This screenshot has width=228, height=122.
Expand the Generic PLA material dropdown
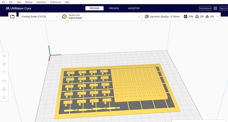tap(139, 17)
